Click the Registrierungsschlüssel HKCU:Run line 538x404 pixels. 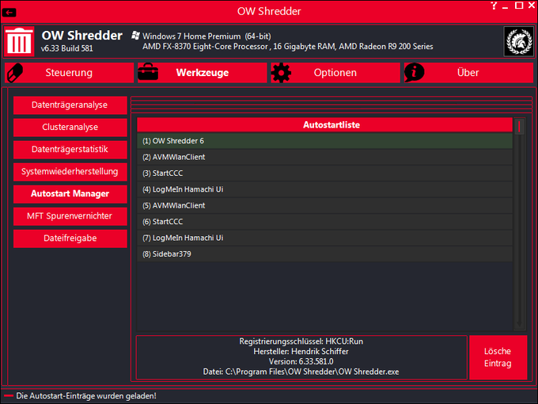click(x=301, y=341)
